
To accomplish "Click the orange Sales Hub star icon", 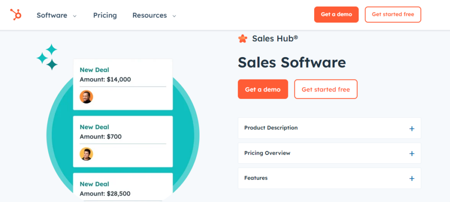I will [243, 39].
